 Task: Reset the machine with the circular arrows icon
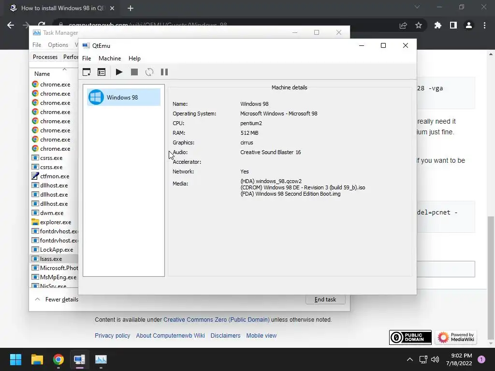(149, 72)
